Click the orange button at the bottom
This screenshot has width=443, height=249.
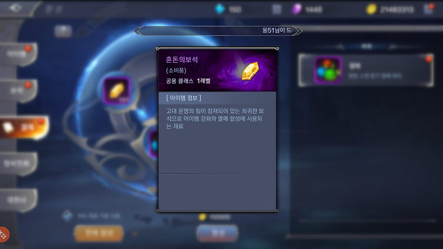pyautogui.click(x=99, y=233)
